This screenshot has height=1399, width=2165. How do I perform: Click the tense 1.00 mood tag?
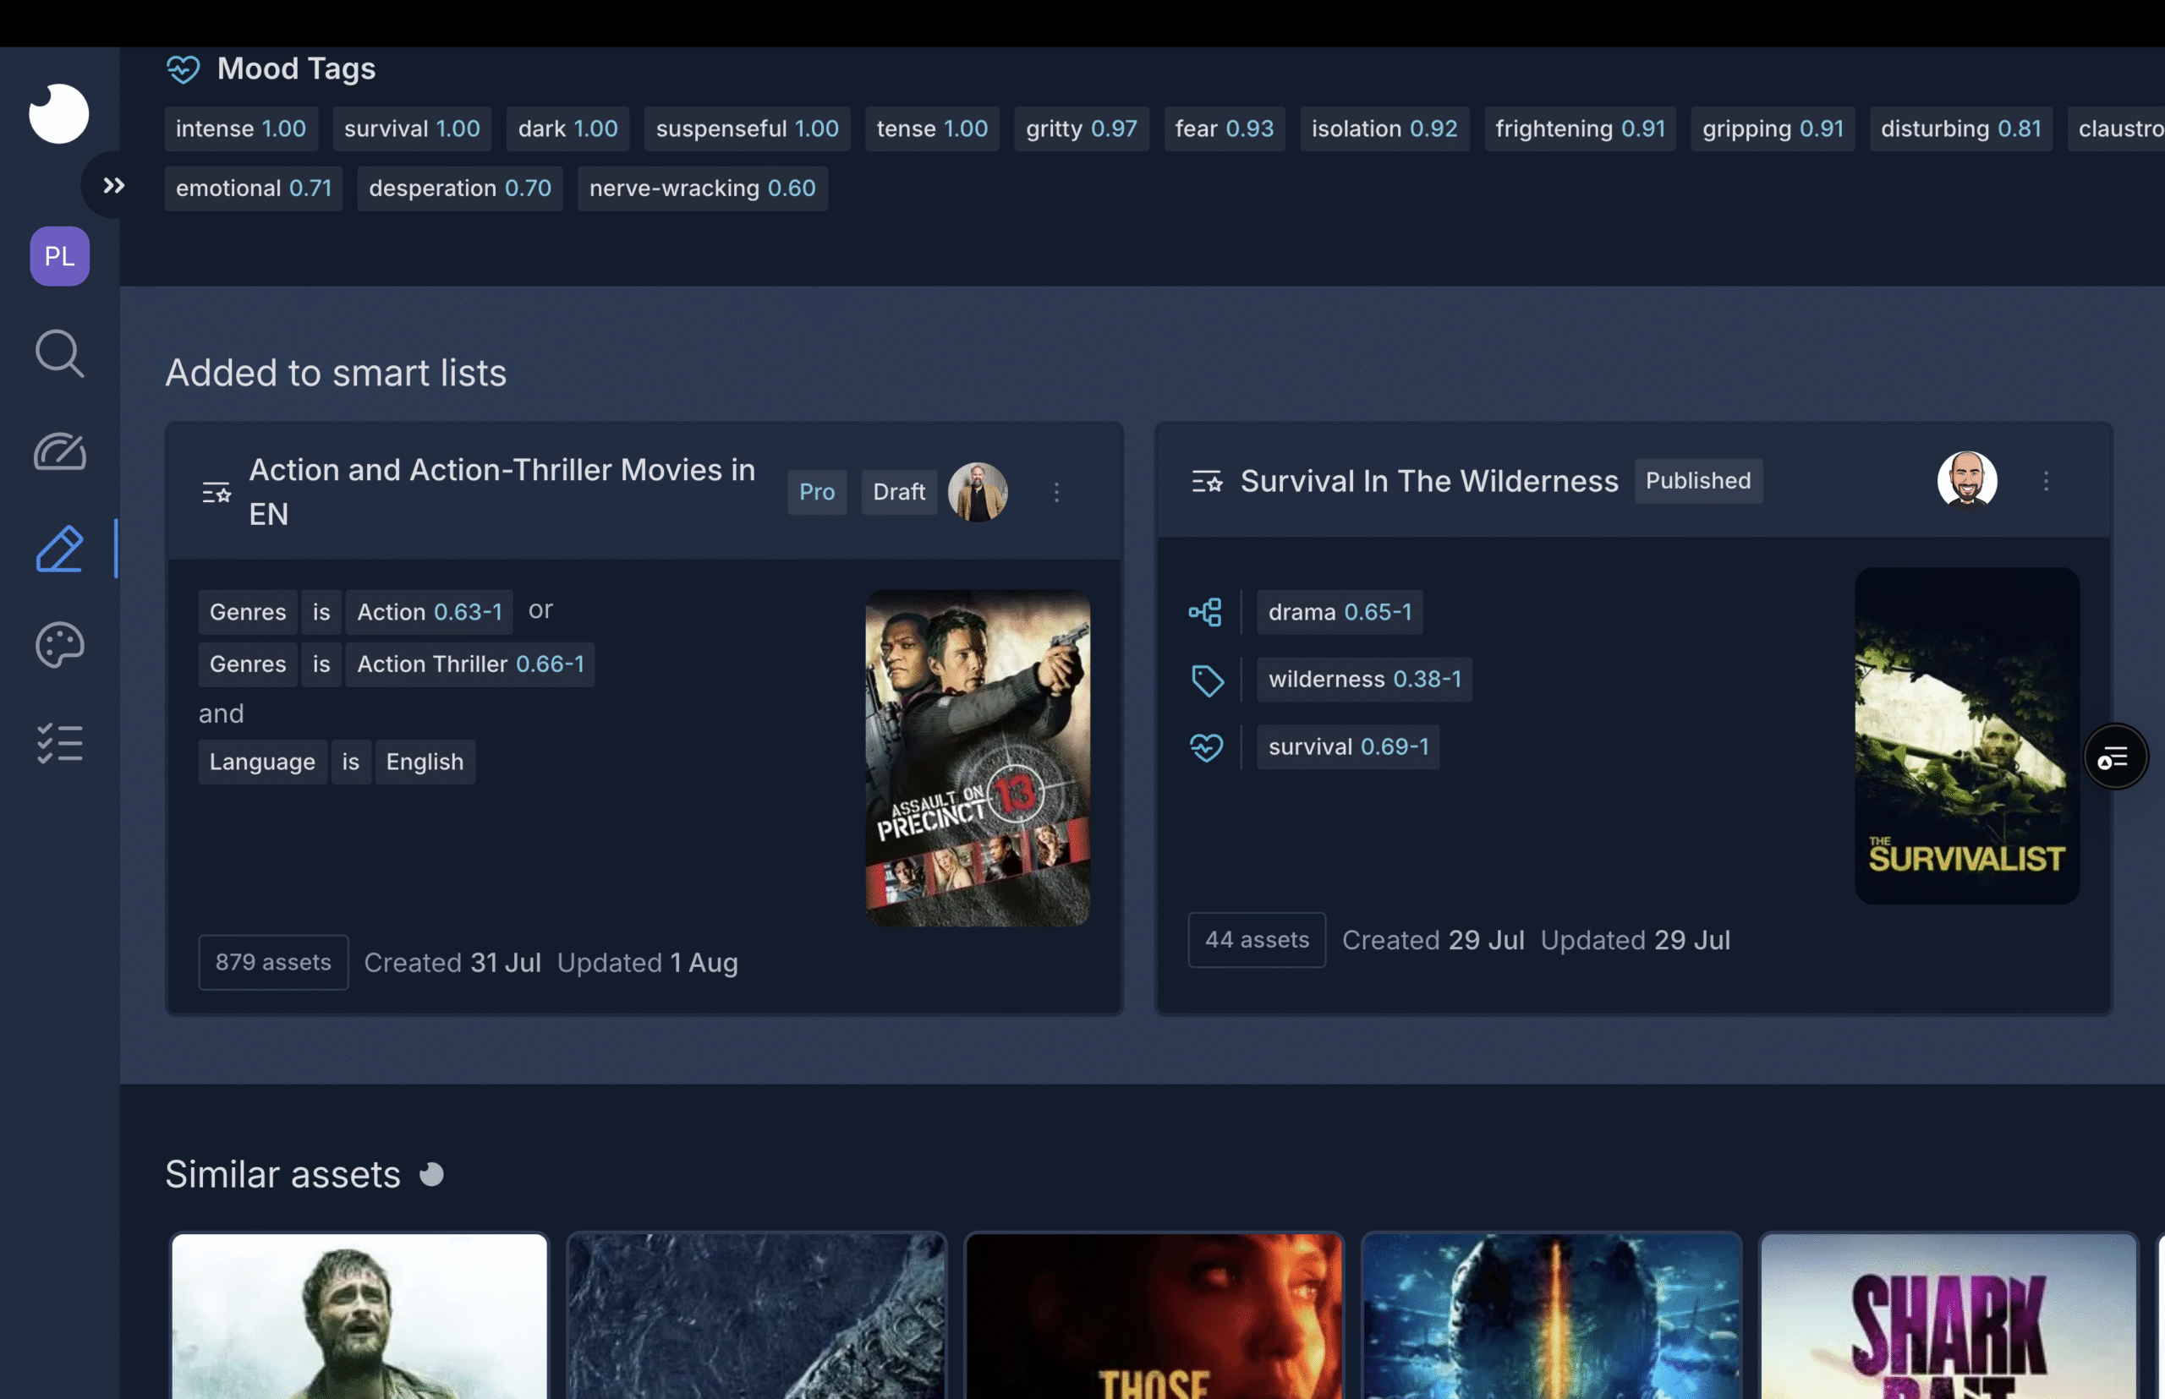pos(932,129)
